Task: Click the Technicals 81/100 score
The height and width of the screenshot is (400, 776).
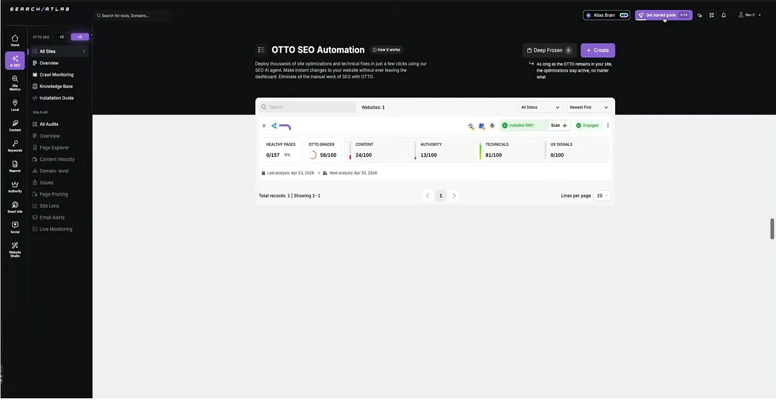Action: (x=493, y=155)
